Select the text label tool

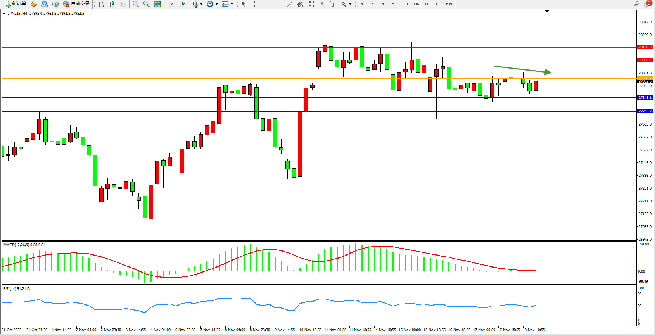pos(322,4)
